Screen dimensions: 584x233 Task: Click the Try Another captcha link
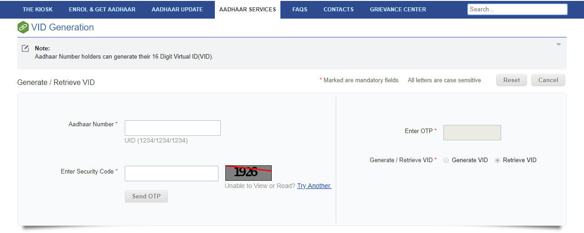[315, 186]
